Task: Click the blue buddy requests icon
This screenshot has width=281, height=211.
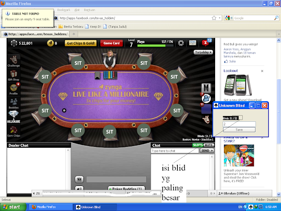Action: click(x=206, y=98)
